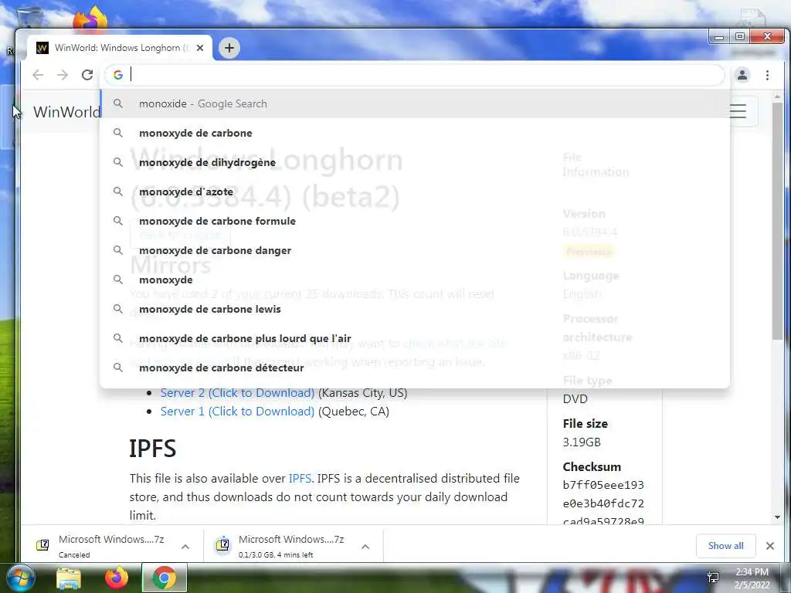The image size is (791, 593).
Task: Click the network tray icon
Action: tap(713, 578)
